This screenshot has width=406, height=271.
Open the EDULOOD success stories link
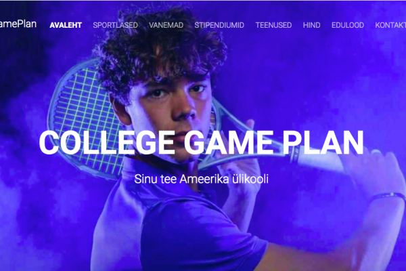click(x=348, y=25)
